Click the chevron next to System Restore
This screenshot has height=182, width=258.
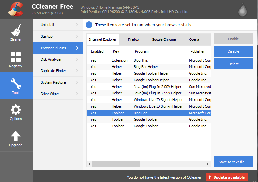click(x=77, y=82)
